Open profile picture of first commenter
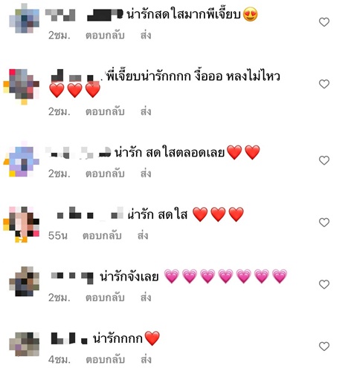The height and width of the screenshot is (371, 351). pyautogui.click(x=24, y=19)
